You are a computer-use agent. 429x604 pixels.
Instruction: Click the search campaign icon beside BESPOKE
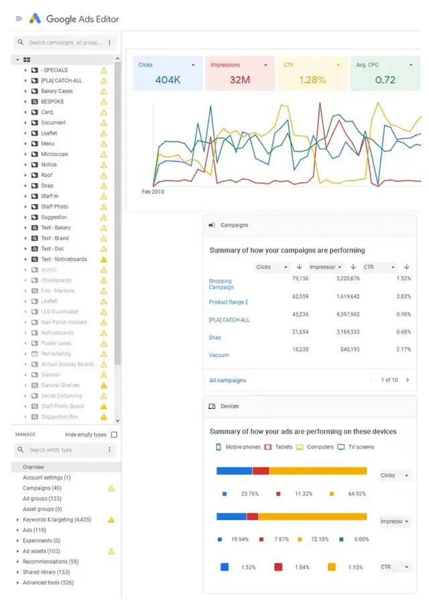34,102
